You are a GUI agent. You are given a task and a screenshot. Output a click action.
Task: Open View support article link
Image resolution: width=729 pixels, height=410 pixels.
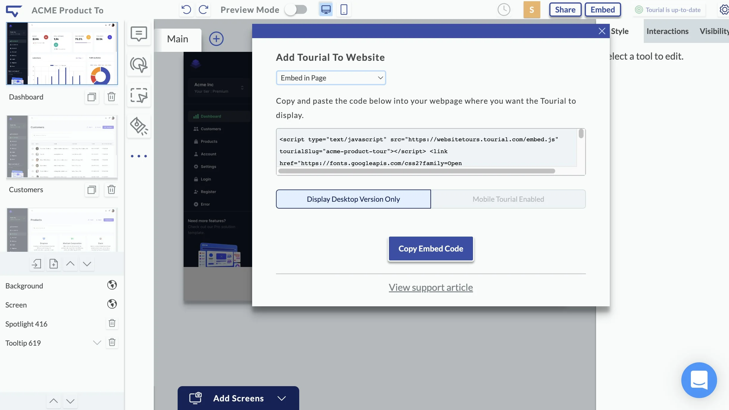431,288
